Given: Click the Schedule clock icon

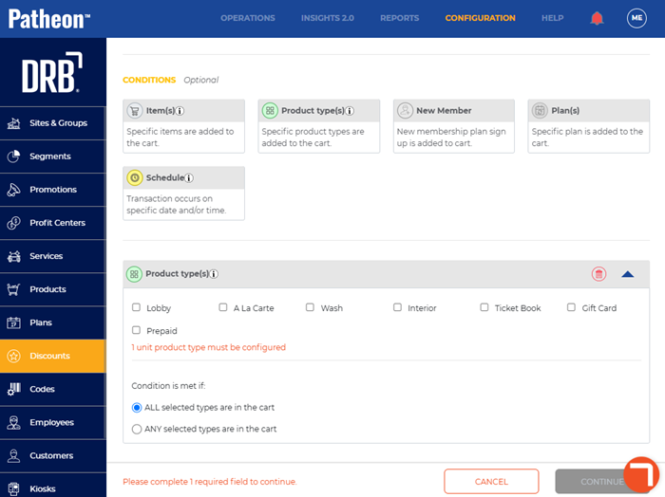Looking at the screenshot, I should [x=135, y=177].
